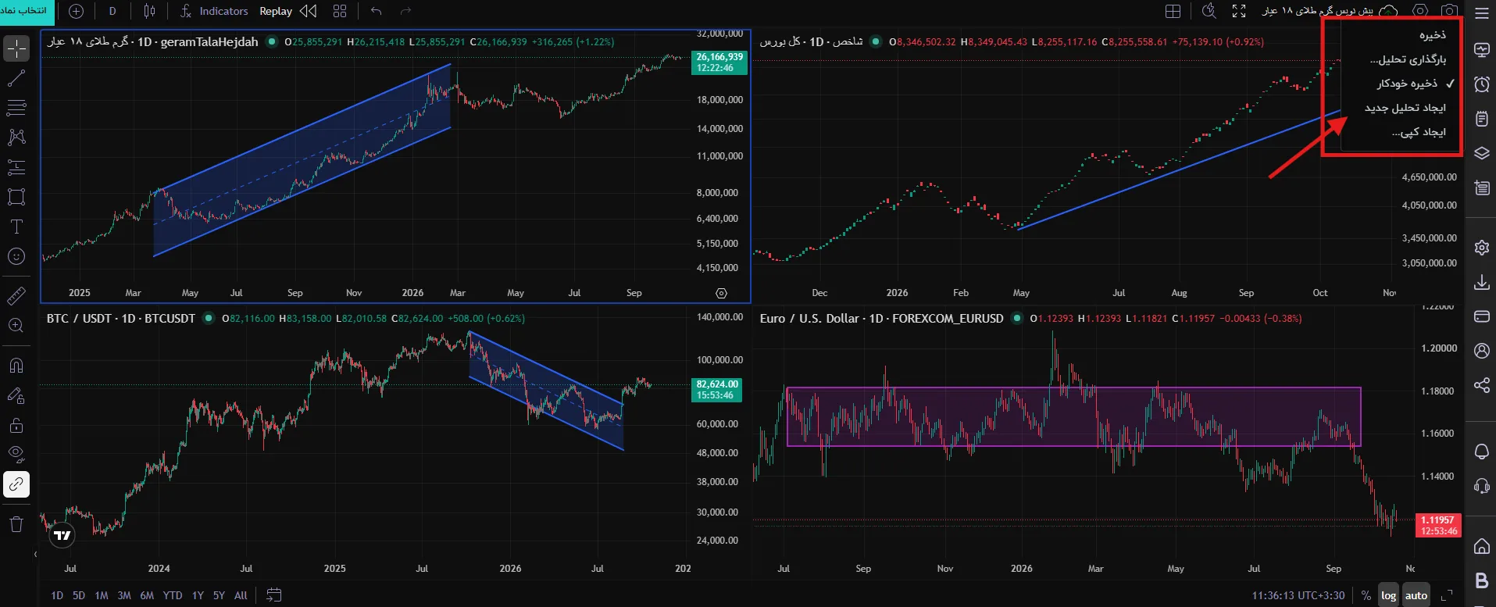Open the candlestick chart type dropdown

click(150, 11)
